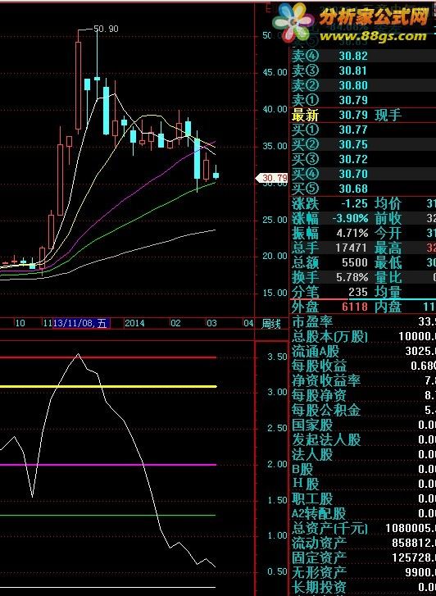
Task: Click the B股 row label
Action: tap(302, 470)
